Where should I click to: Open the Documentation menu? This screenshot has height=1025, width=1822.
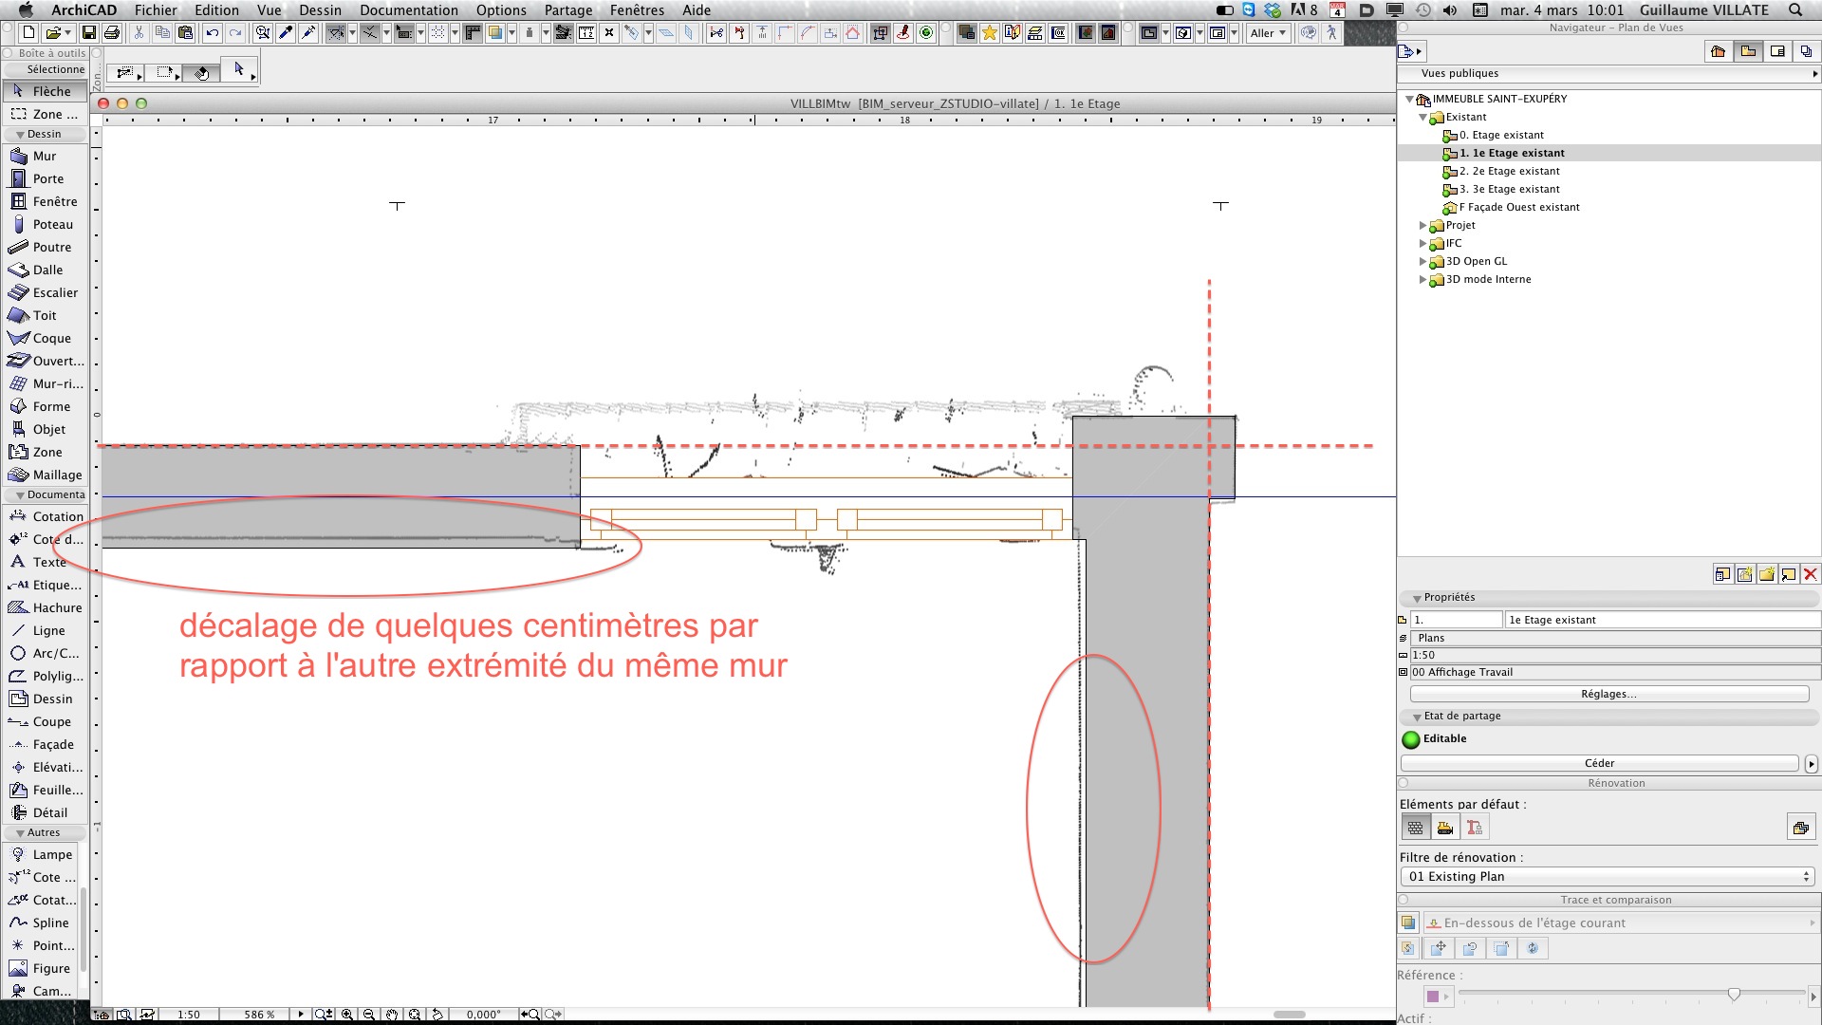pos(408,10)
